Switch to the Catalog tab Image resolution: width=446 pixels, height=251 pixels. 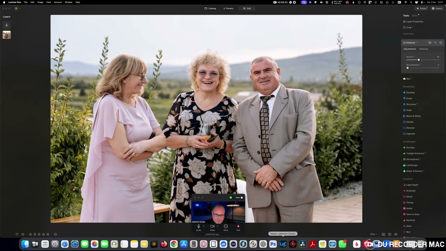[x=210, y=8]
